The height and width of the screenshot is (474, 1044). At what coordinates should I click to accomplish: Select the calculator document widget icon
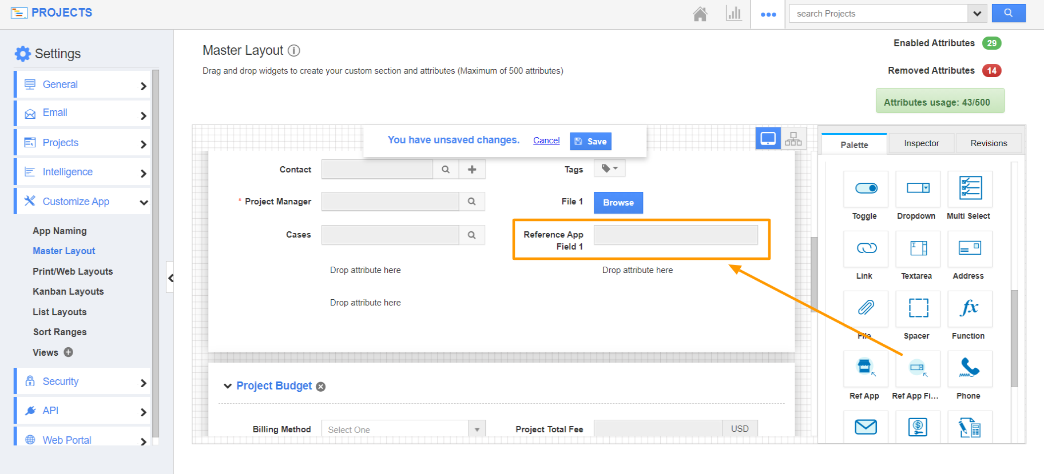coord(970,427)
